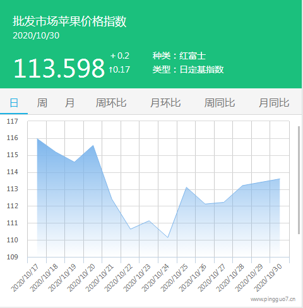Viewport: 303px width, 308px height.
Task: Click the 批发市场苹果价格指数 title
Action: (69, 21)
